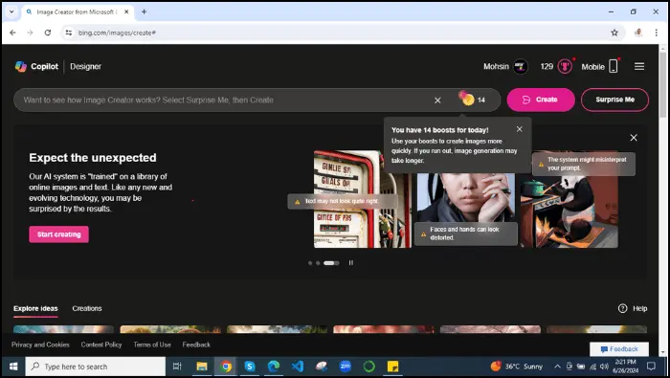Bookmark this page with star icon
Screen dimensions: 670x378
(614, 33)
